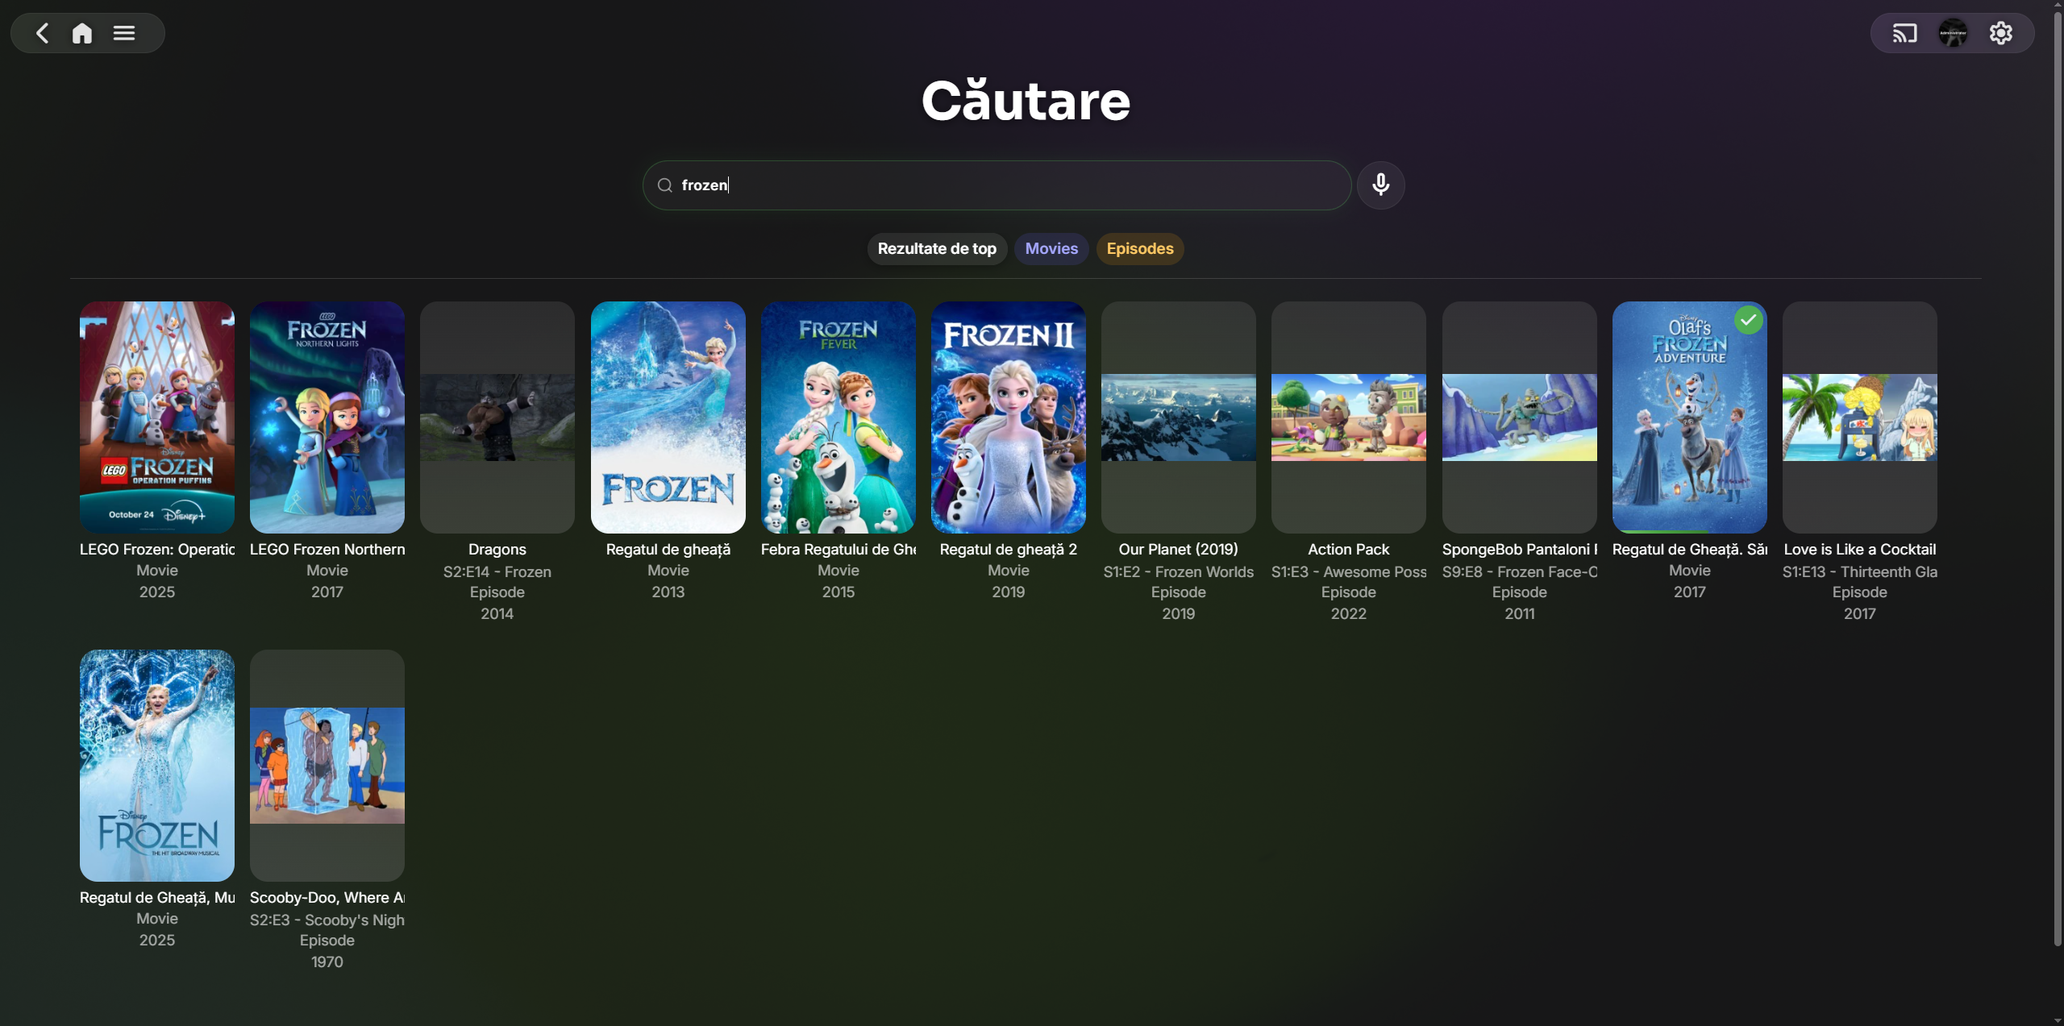Viewport: 2064px width, 1026px height.
Task: Click the magnifier icon in the search box
Action: [x=664, y=185]
